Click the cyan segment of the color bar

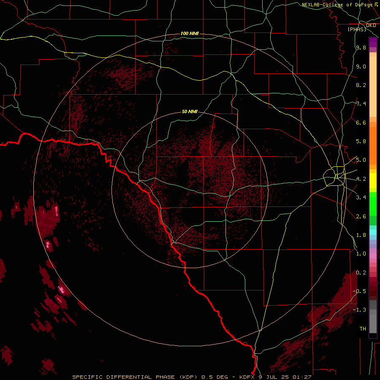click(373, 232)
